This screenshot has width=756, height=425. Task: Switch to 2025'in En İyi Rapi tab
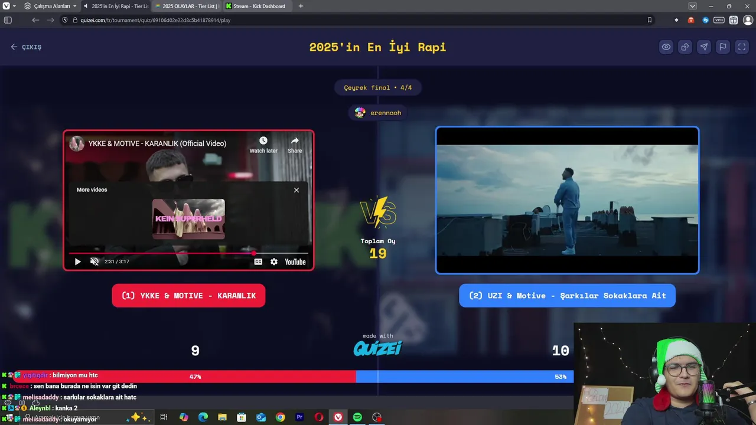(x=116, y=6)
